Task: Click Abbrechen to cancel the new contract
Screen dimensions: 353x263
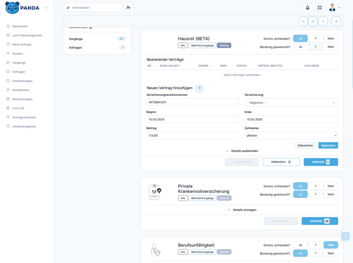Action: 305,145
